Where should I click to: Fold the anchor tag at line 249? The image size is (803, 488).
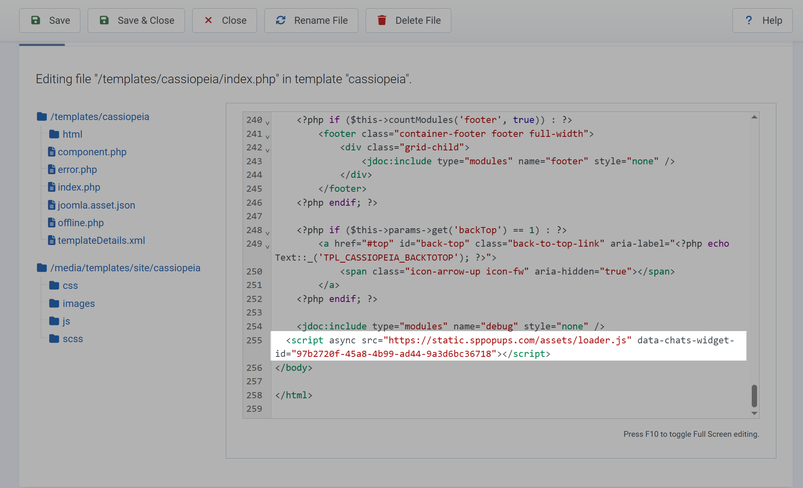(x=267, y=246)
